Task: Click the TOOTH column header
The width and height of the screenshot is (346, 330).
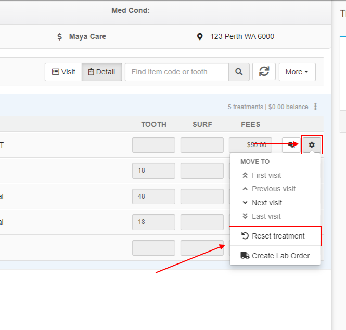Action: click(x=154, y=124)
